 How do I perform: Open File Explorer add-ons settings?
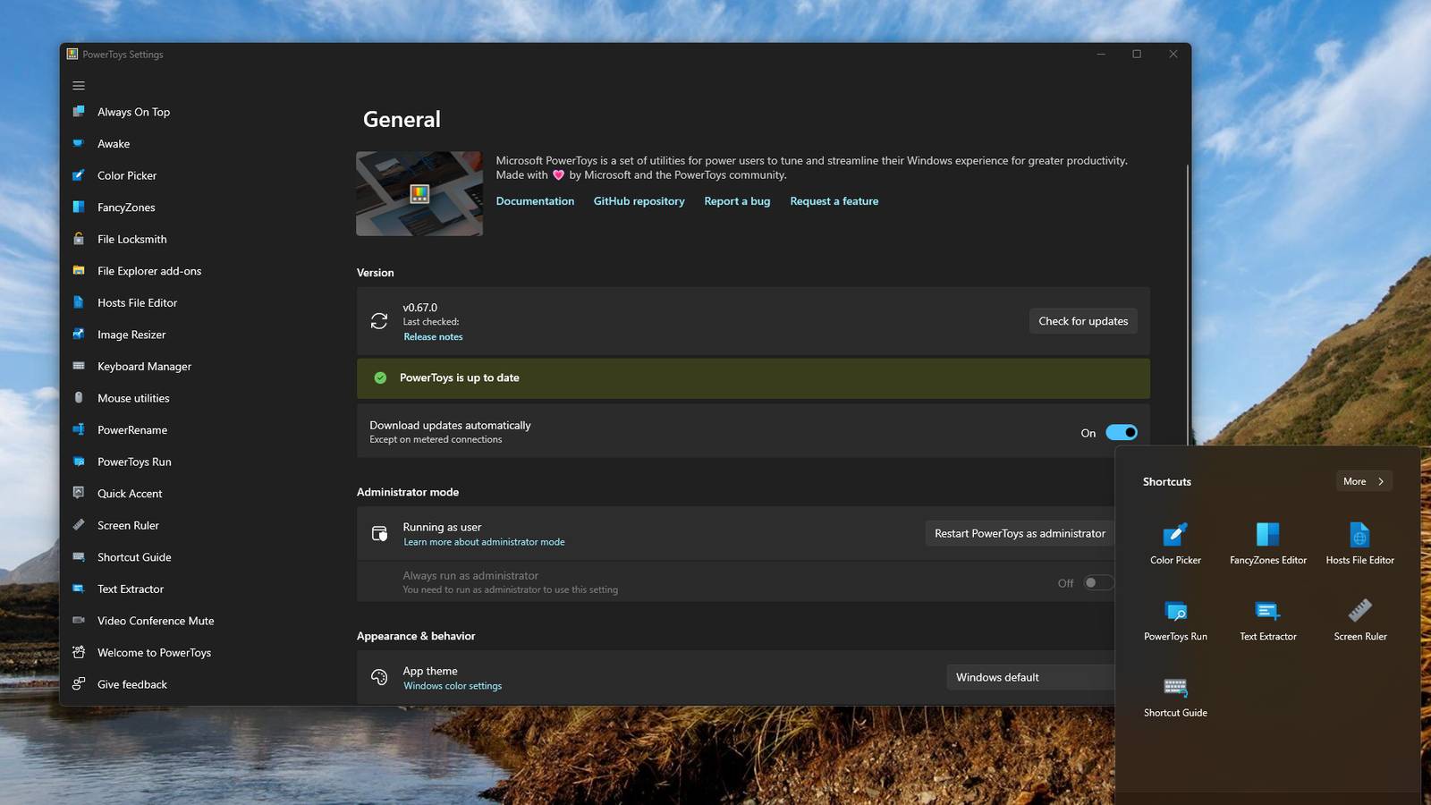[x=149, y=271]
